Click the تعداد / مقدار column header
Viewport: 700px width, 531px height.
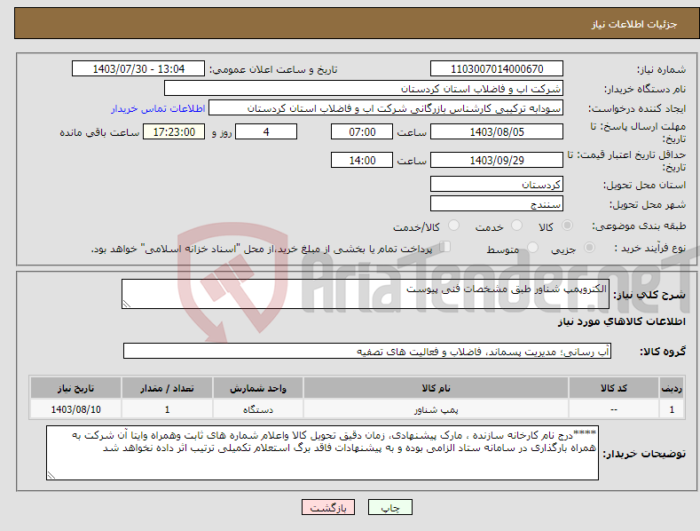pyautogui.click(x=167, y=388)
